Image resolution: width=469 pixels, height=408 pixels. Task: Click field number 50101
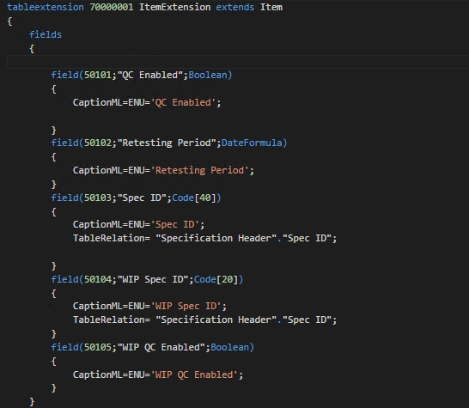click(x=98, y=75)
